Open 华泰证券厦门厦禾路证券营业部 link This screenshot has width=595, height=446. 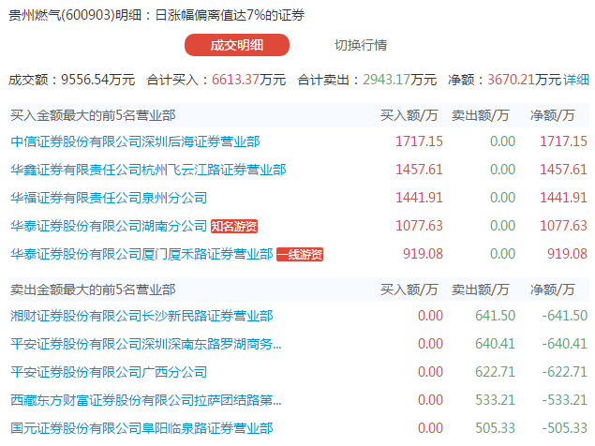click(141, 254)
